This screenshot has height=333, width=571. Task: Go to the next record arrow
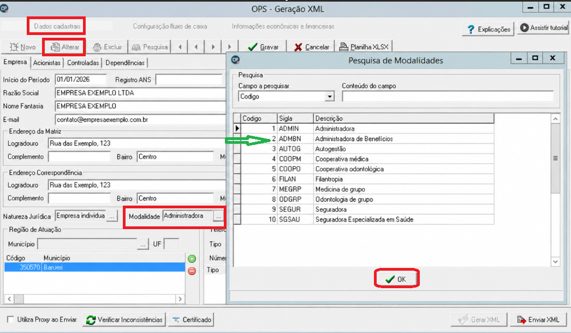coord(213,47)
